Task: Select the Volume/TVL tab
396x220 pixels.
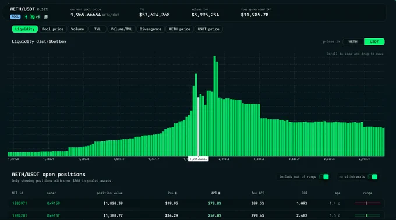Action: 122,29
